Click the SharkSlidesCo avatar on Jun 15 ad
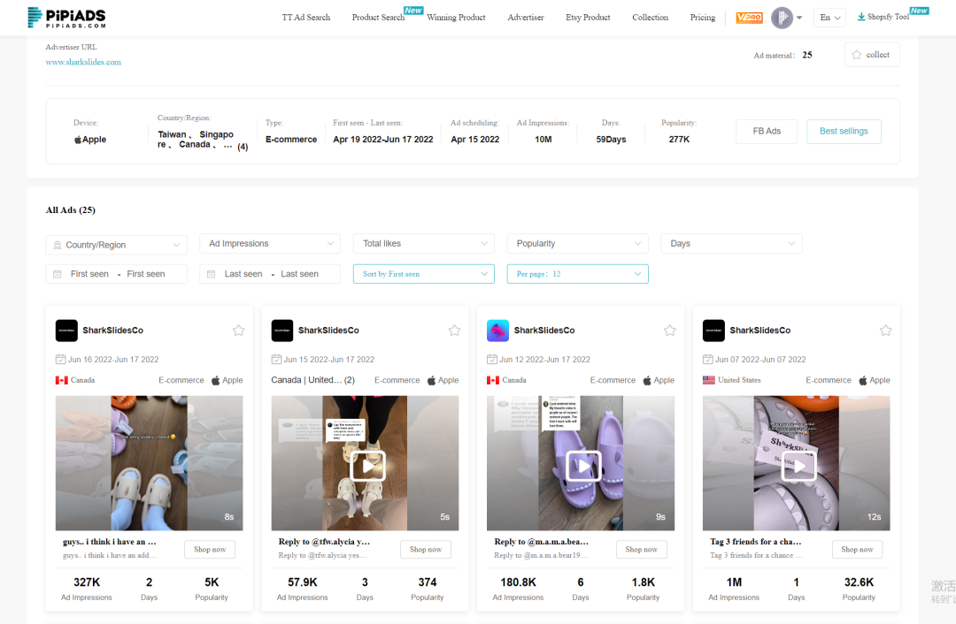956x624 pixels. [282, 331]
